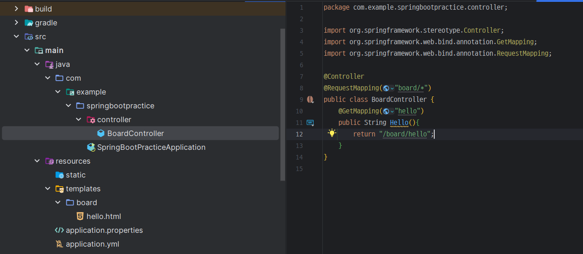Click the example package folder icon

pyautogui.click(x=70, y=92)
